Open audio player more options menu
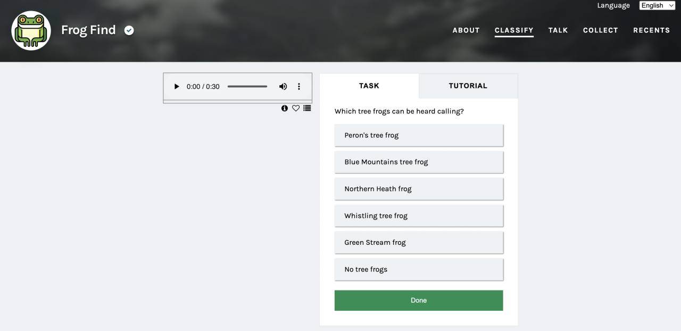 (x=299, y=87)
